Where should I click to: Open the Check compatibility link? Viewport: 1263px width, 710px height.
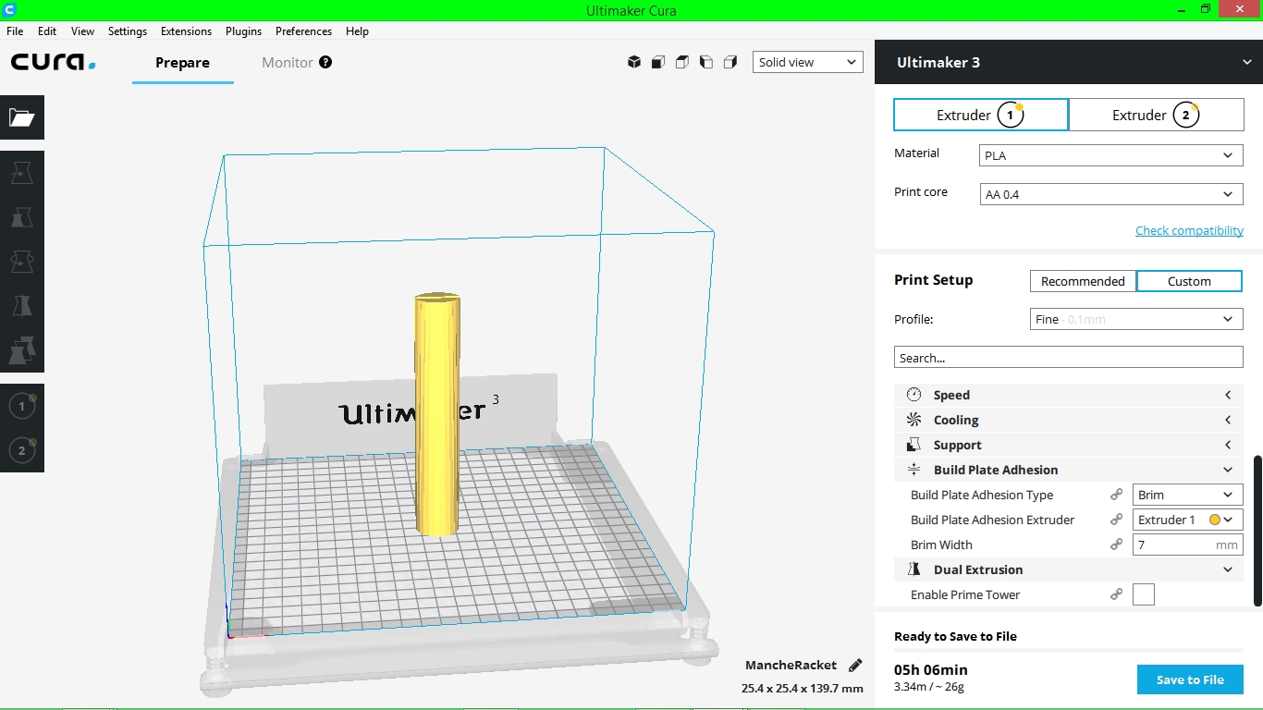click(x=1189, y=230)
